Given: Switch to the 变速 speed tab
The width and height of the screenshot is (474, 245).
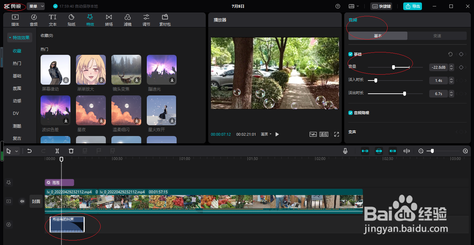Looking at the screenshot, I should pyautogui.click(x=437, y=36).
